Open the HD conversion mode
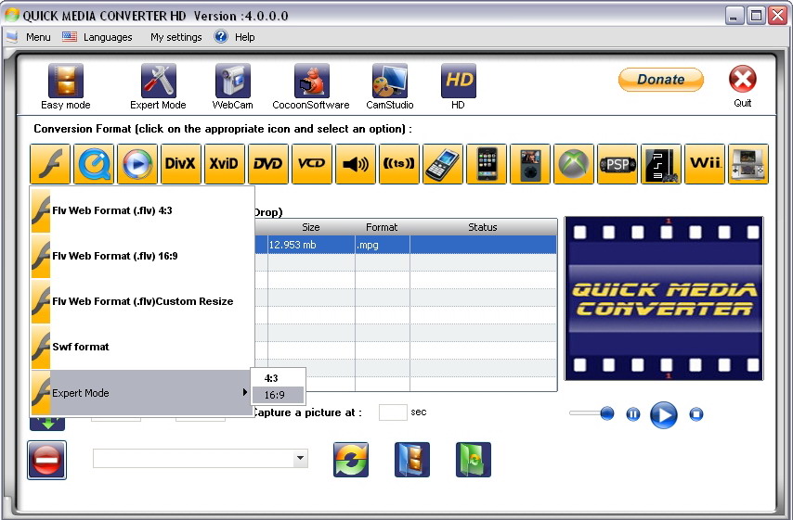Viewport: 793px width, 520px height. pyautogui.click(x=458, y=86)
